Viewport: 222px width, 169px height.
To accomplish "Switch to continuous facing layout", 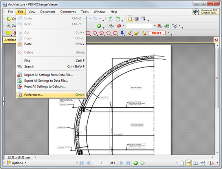I will pyautogui.click(x=202, y=163).
